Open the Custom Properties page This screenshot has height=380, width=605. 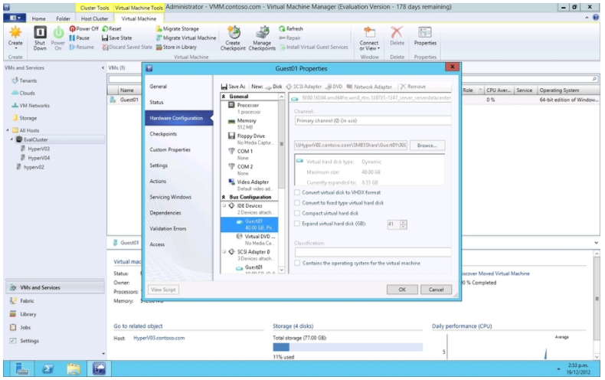170,150
